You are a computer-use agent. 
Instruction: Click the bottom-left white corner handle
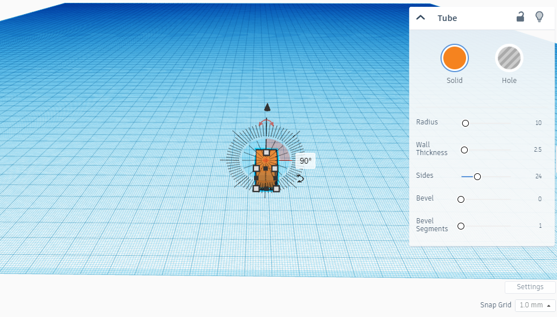[x=256, y=189]
